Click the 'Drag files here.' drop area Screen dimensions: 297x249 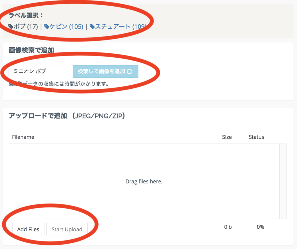(x=144, y=181)
